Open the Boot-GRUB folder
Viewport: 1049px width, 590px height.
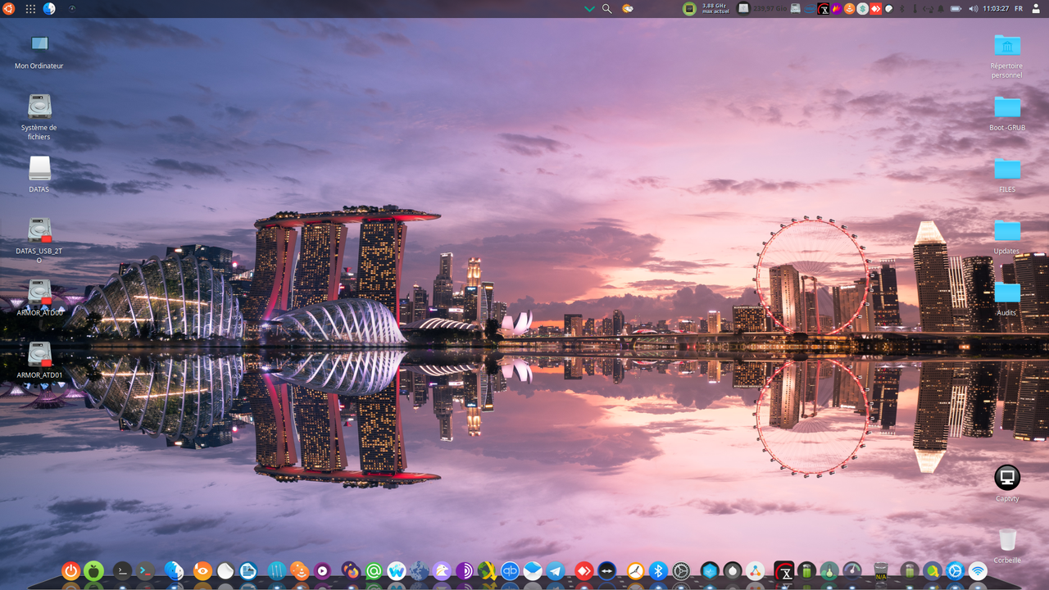pos(1007,107)
